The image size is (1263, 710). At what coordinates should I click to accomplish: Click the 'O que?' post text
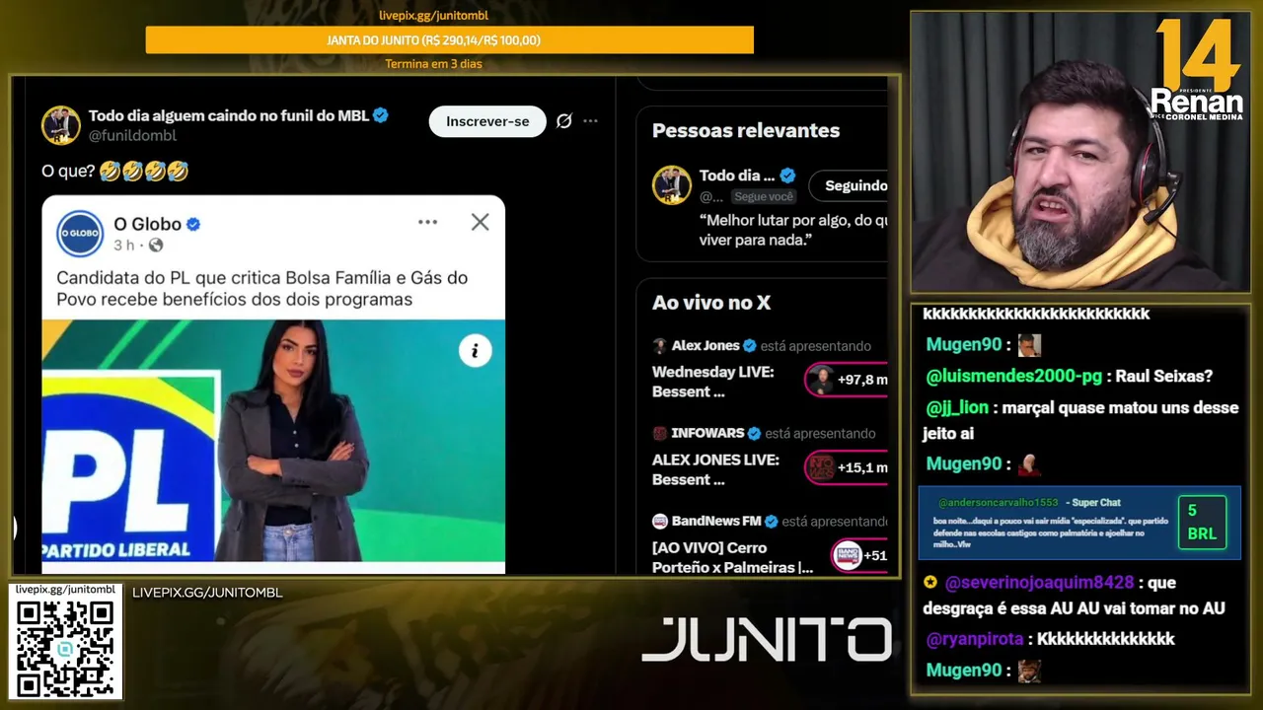(68, 172)
